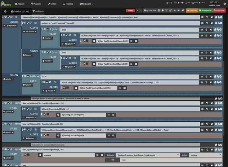The width and height of the screenshot is (228, 167).
Task: Click the orange Exécuter button
Action: coord(192,10)
